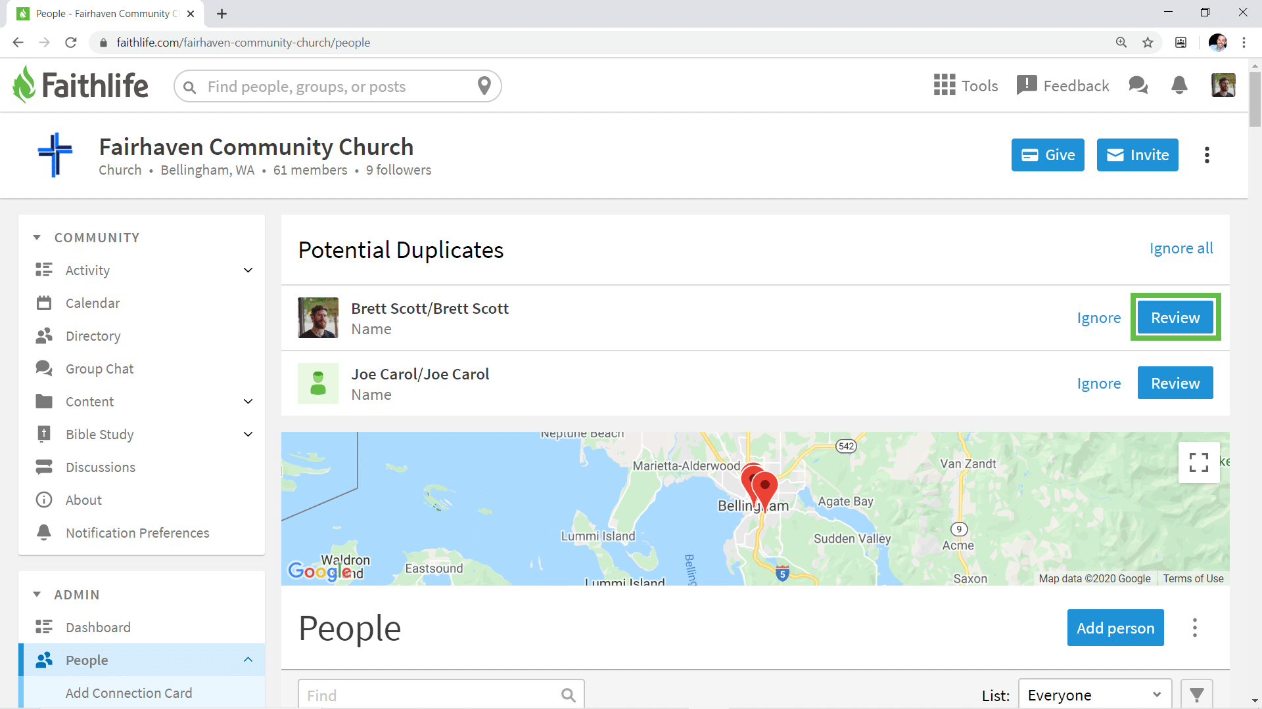Viewport: 1262px width, 709px height.
Task: Select the About info icon
Action: 44,500
